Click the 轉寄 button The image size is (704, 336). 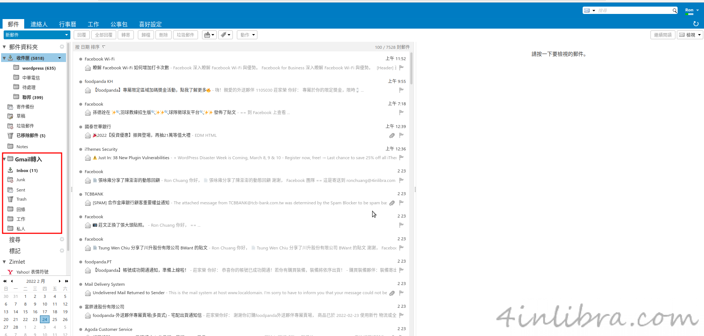(126, 35)
